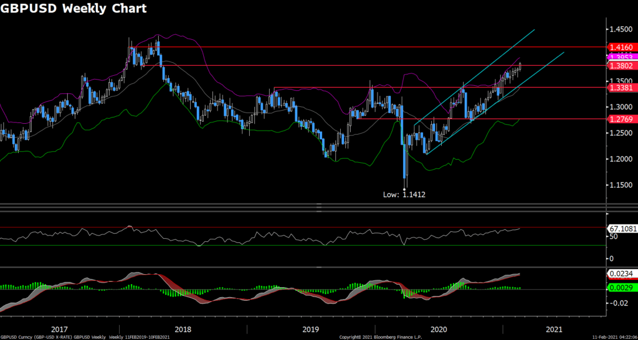Click the 11-Feb-2021 timestamp
638x340 pixels.
pos(616,337)
